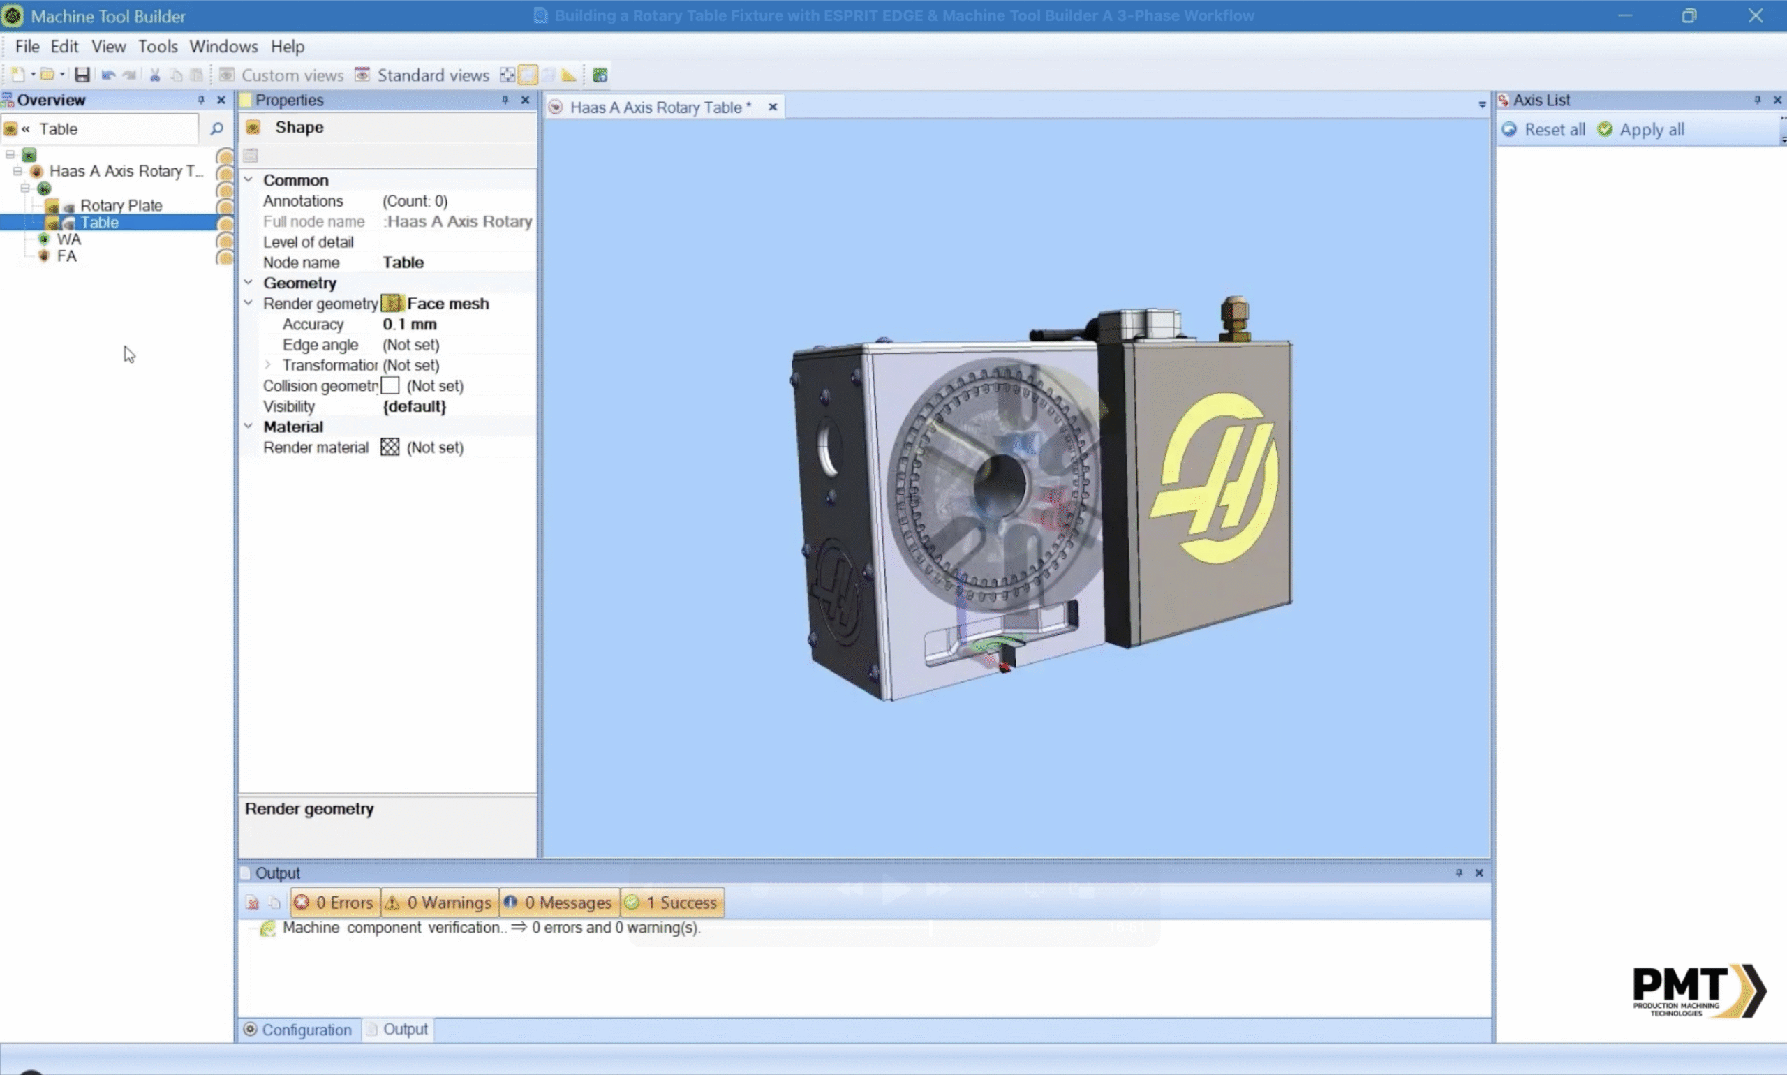Screen dimensions: 1787x1075
Task: Toggle the 0 Warnings output filter
Action: pyautogui.click(x=440, y=903)
